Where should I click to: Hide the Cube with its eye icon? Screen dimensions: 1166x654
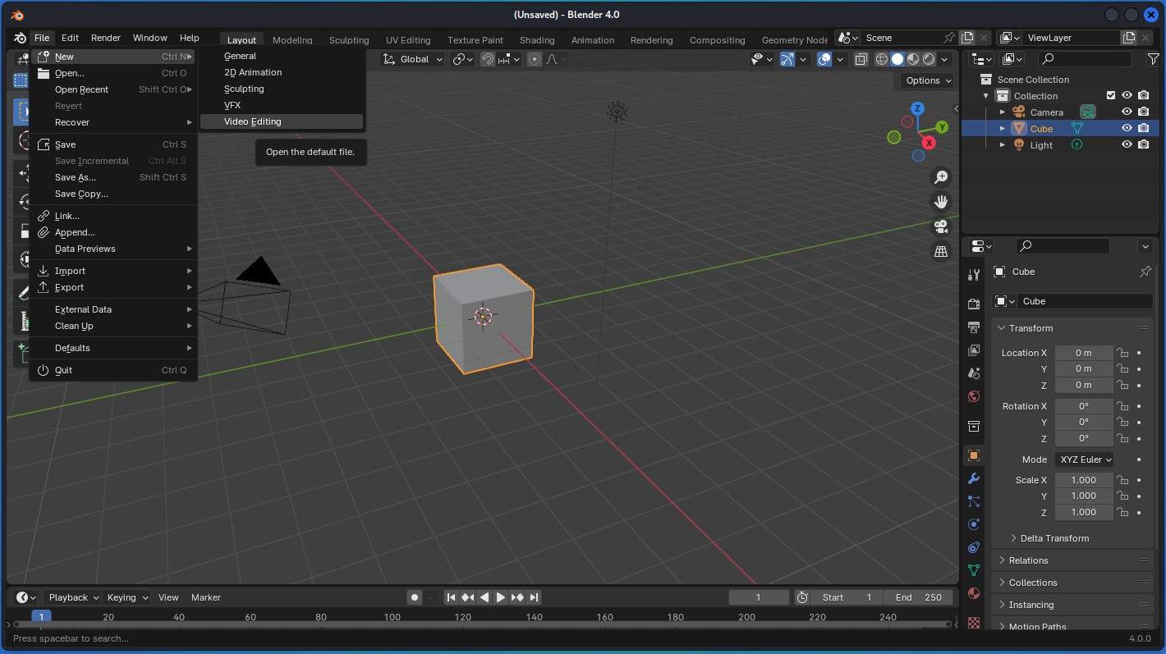pos(1127,128)
